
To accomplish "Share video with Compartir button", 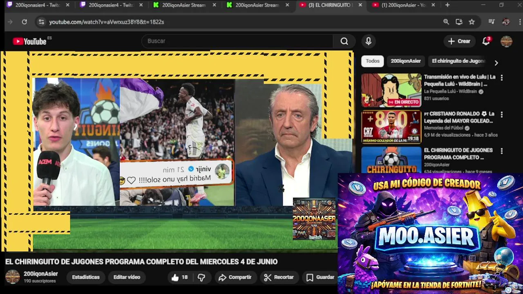I will coord(235,277).
